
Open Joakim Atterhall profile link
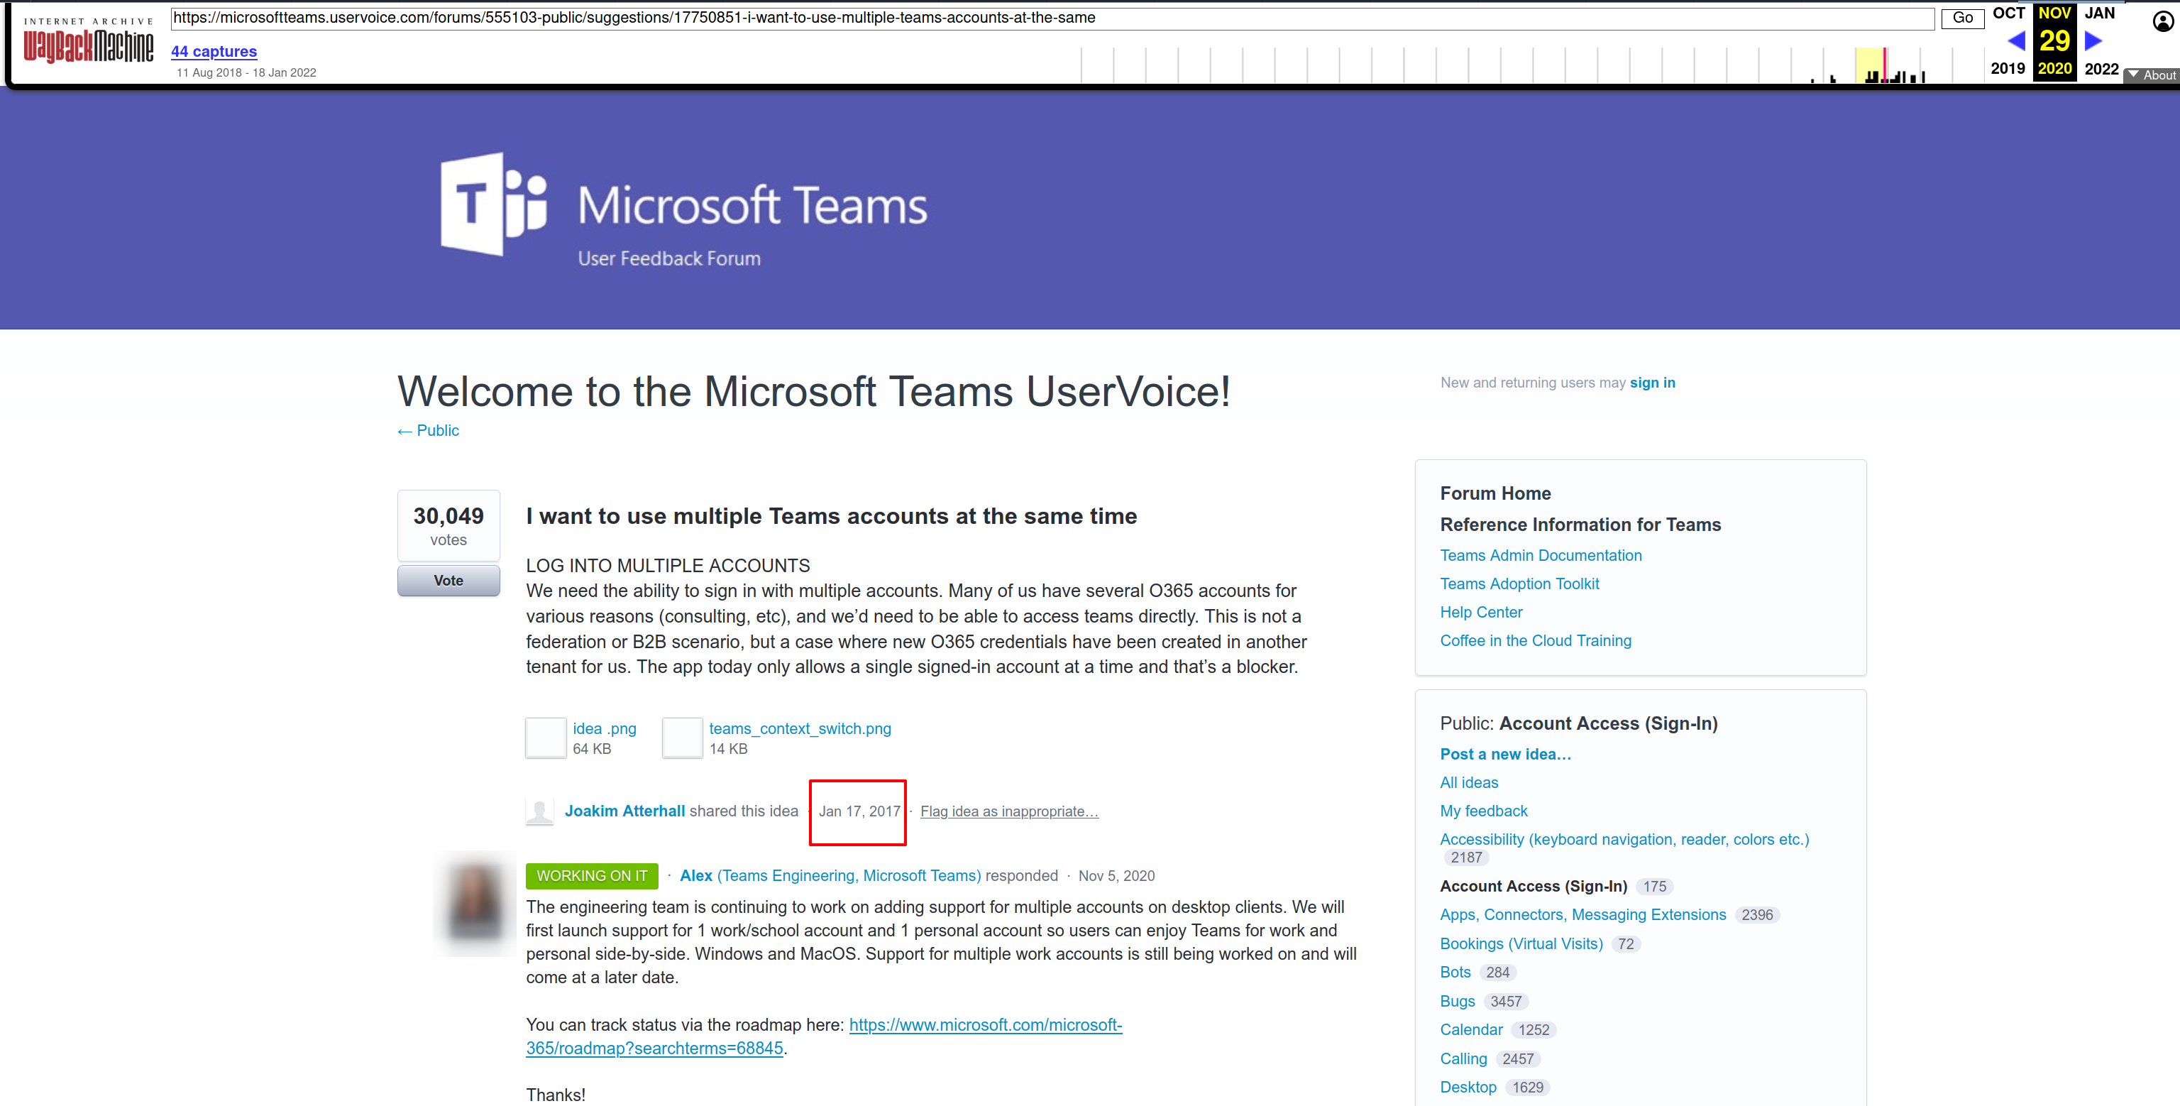point(624,811)
